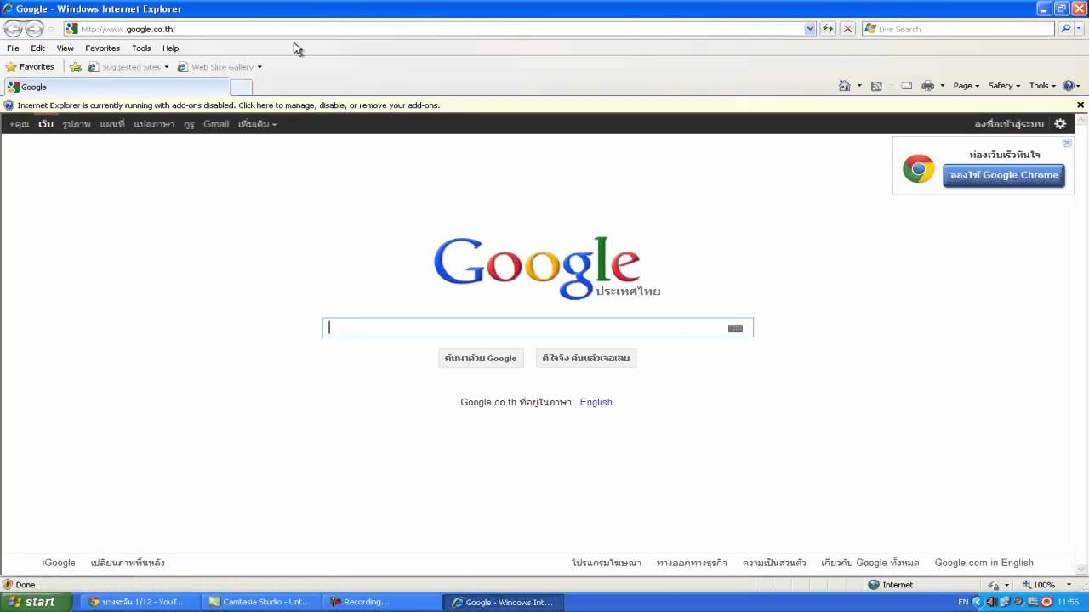Click the เว็บ link in Google bar
1089x612 pixels.
(x=46, y=124)
